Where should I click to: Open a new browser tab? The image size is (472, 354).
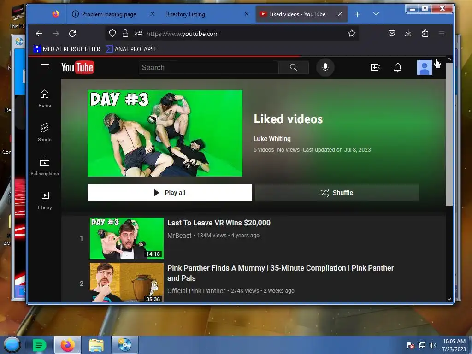pos(357,14)
